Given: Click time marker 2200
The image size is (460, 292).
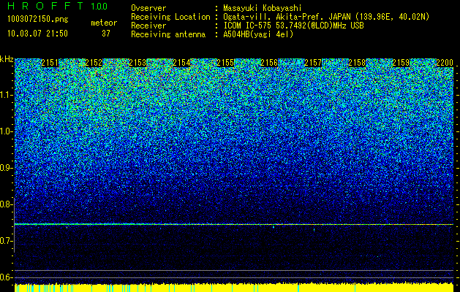Looking at the screenshot, I should [445, 63].
